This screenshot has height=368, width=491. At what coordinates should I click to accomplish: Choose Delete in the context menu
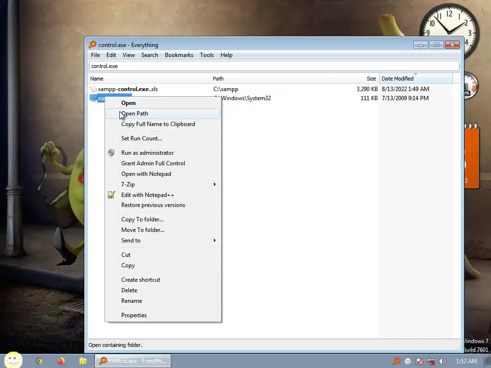163,290
